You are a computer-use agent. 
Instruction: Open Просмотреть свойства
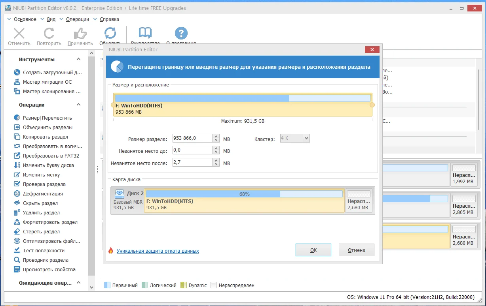point(44,269)
